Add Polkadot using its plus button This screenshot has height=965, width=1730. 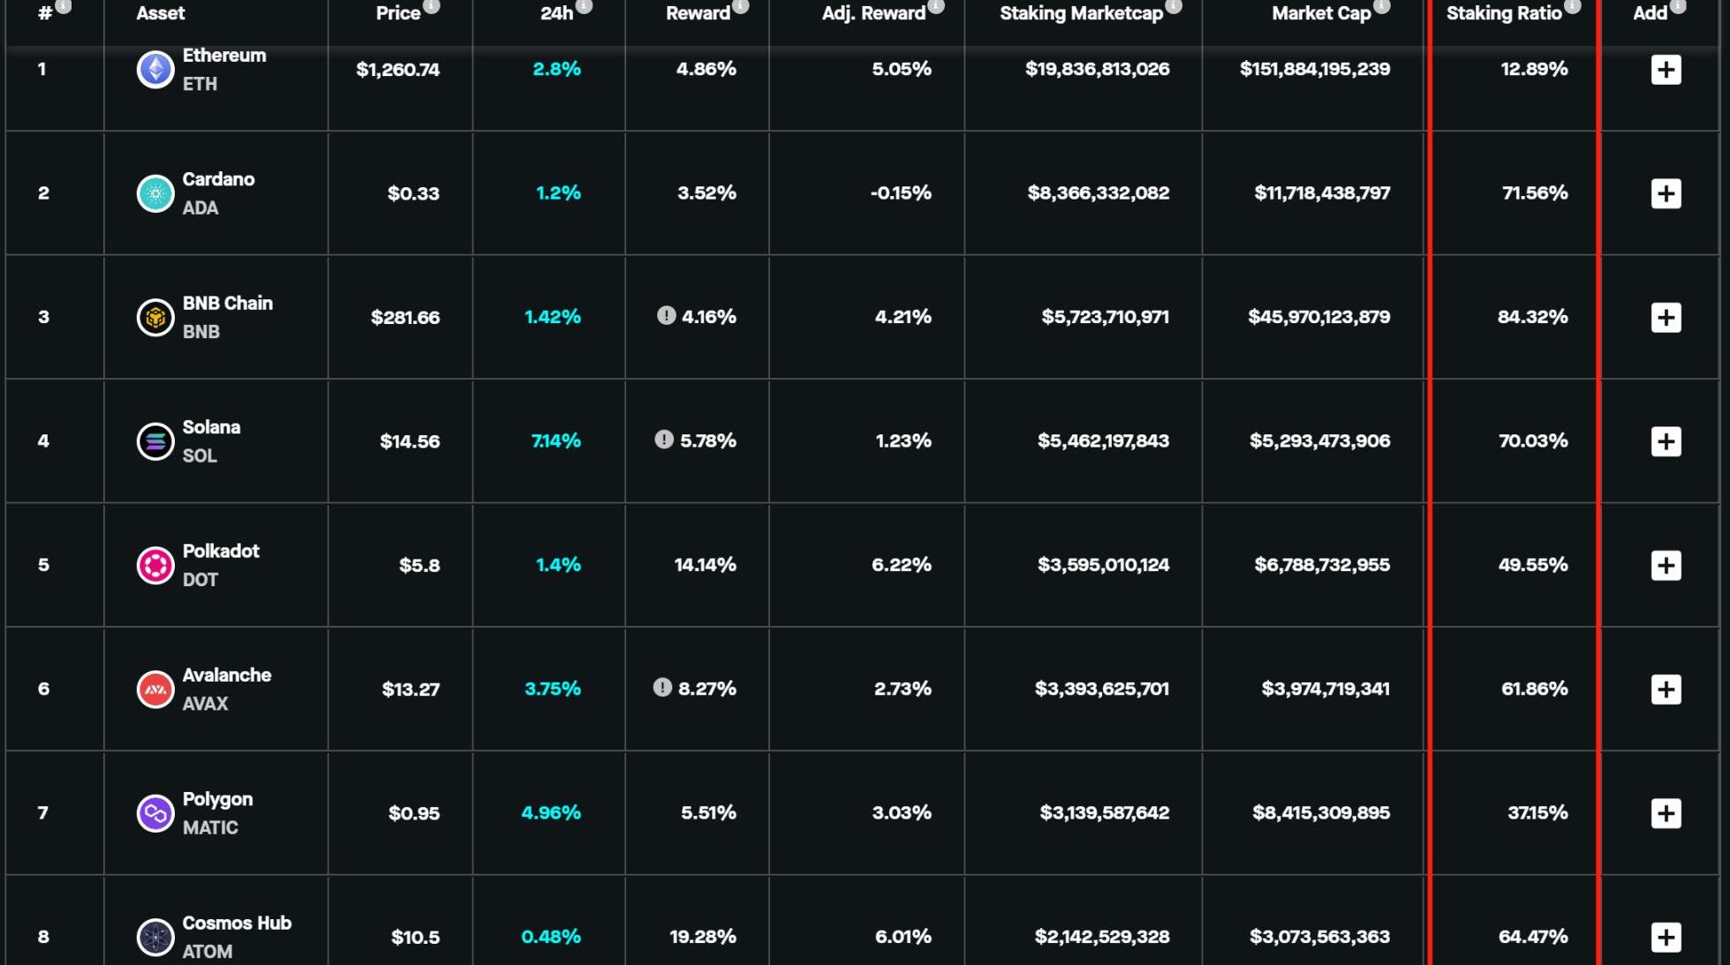click(1666, 565)
